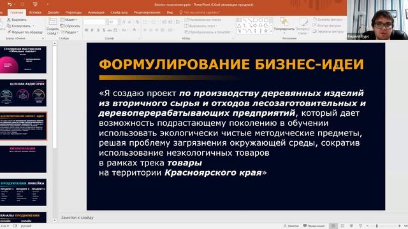The height and width of the screenshot is (229, 408).
Task: Toggle Center alignment in the paragraph group
Action: [151, 30]
